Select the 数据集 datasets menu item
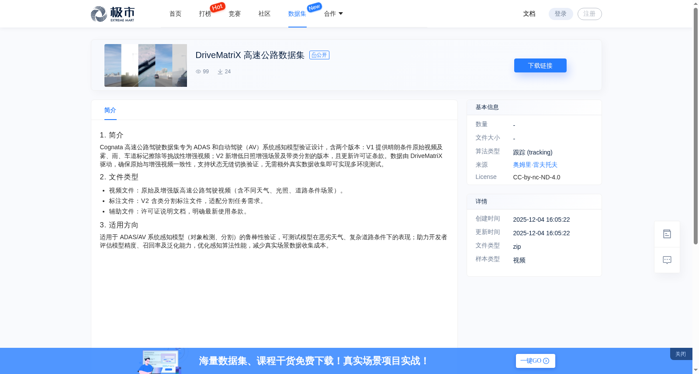Viewport: 699px width, 374px height. coord(297,14)
